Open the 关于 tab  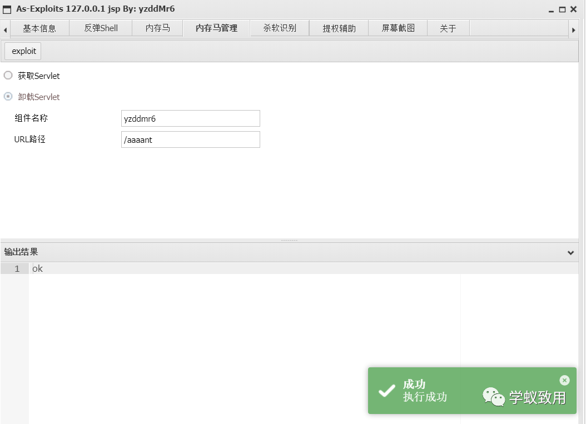[x=448, y=28]
